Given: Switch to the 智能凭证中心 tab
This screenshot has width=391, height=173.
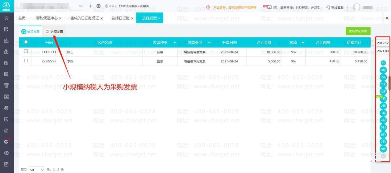Looking at the screenshot, I should [x=47, y=18].
